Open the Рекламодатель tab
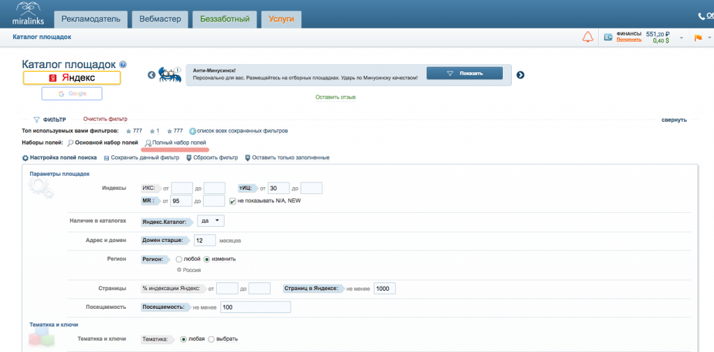Viewport: 714px width, 352px height. [90, 19]
